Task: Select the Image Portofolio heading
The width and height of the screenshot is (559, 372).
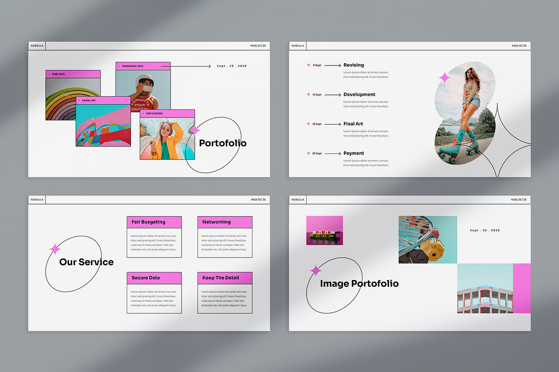Action: [x=359, y=283]
